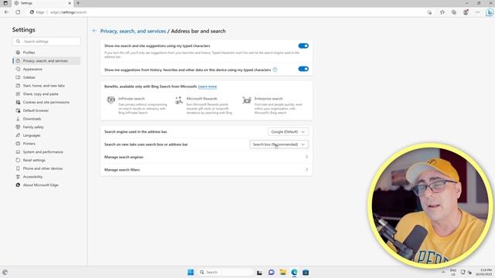Viewport: 495px width, 278px height.
Task: Click the Learn more link about Bing benefits
Action: pyautogui.click(x=207, y=86)
